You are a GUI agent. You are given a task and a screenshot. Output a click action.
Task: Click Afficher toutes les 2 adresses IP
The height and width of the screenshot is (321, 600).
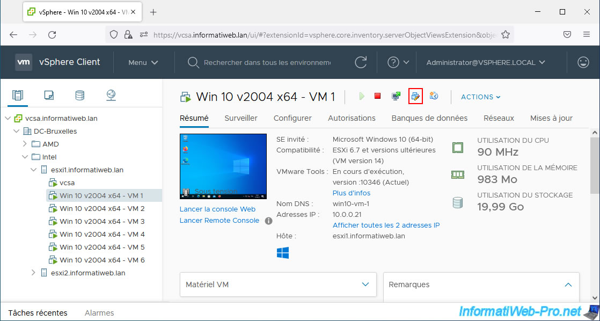click(386, 225)
